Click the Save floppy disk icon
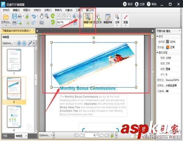 [14, 16]
